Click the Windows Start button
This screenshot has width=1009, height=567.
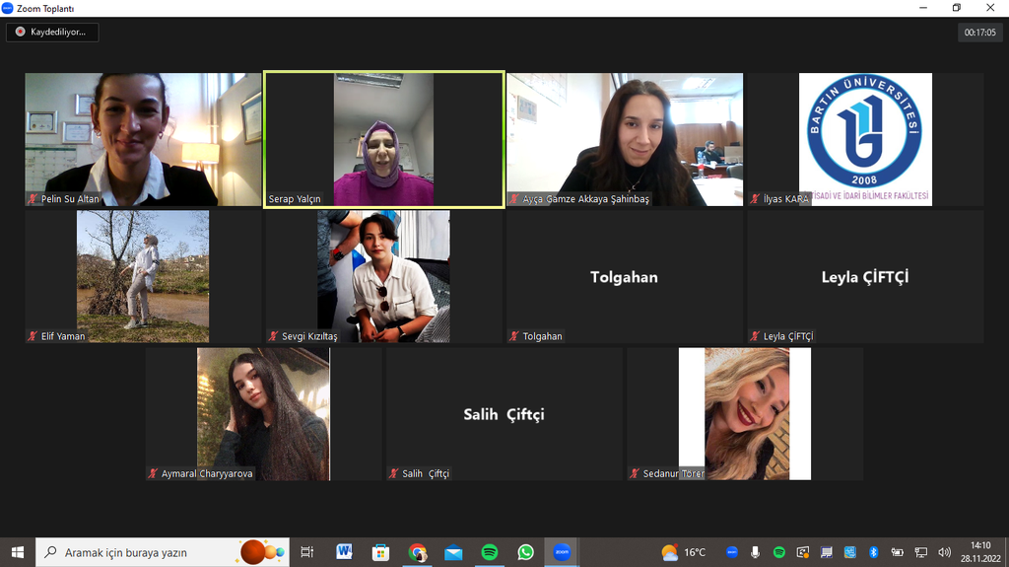17,552
